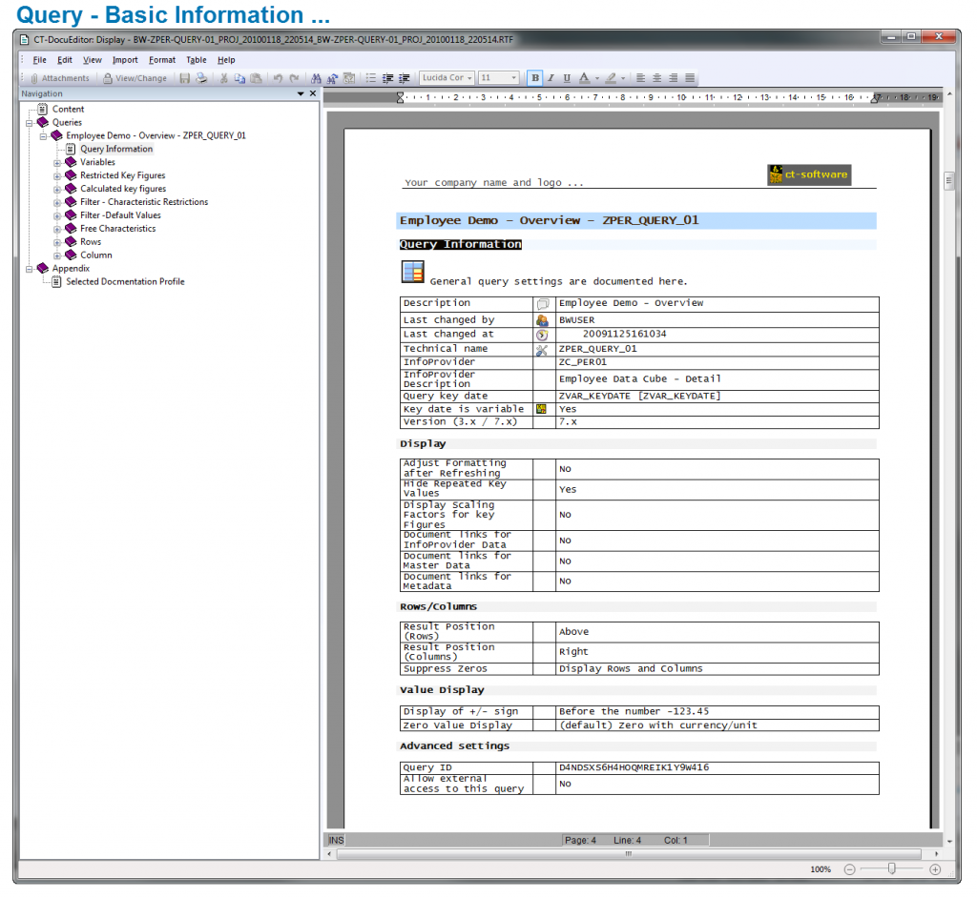Select Restricted Key Figures in navigation
Image resolution: width=977 pixels, height=898 pixels.
coord(122,175)
